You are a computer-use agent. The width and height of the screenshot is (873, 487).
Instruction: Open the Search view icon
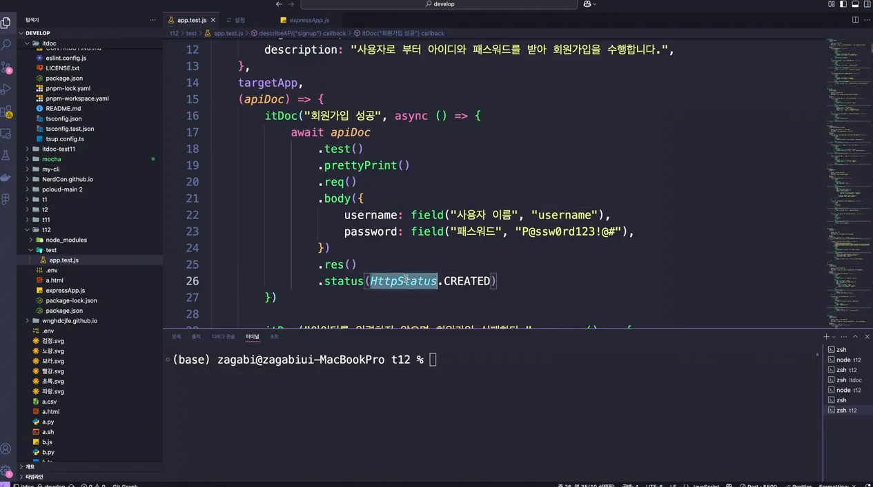[x=6, y=45]
